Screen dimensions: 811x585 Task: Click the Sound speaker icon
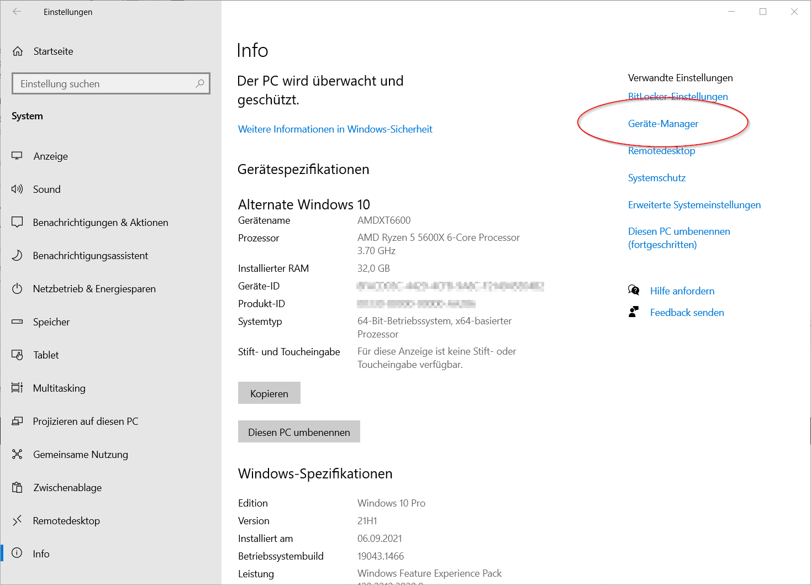pos(17,189)
